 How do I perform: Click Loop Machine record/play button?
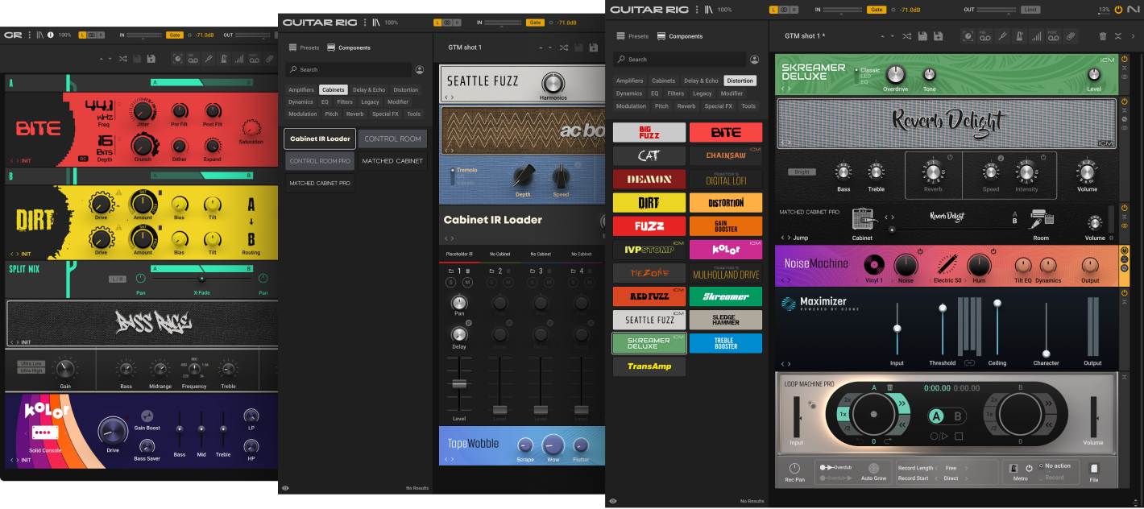[939, 437]
